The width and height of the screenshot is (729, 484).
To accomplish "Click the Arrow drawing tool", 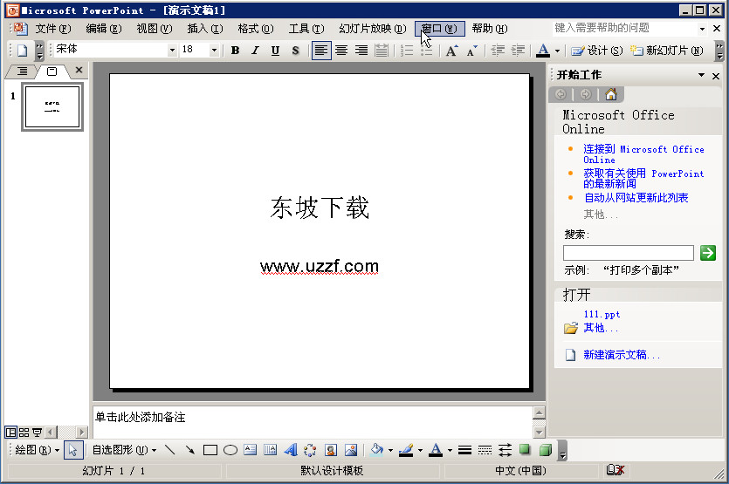I will [189, 450].
